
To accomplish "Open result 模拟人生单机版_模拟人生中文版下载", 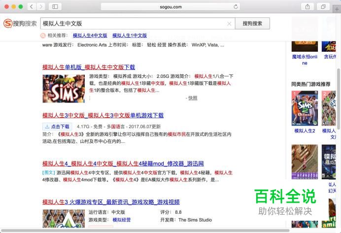I will tap(89, 67).
